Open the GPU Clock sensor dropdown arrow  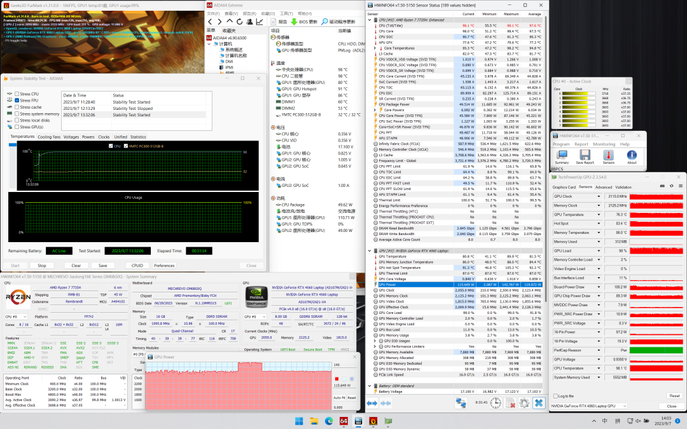coord(599,196)
